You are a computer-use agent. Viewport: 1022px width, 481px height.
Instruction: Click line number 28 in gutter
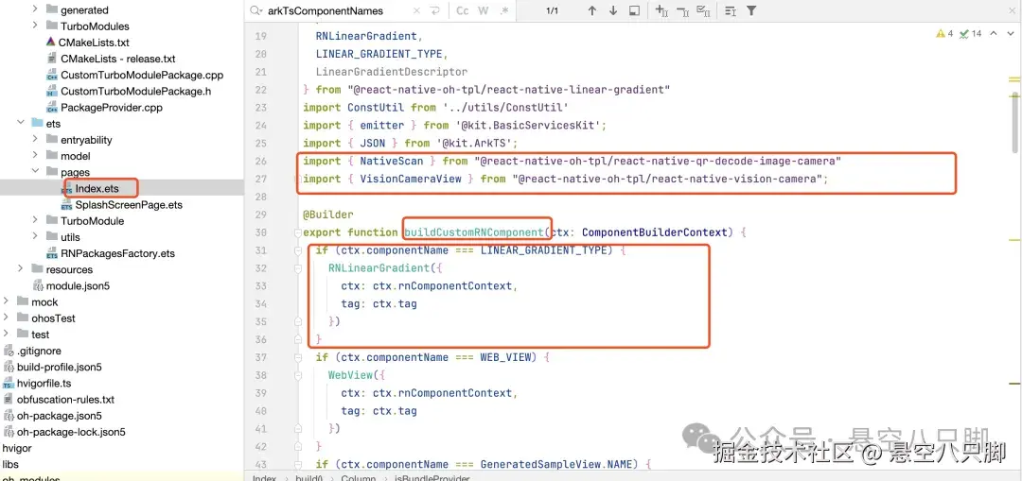pyautogui.click(x=261, y=197)
